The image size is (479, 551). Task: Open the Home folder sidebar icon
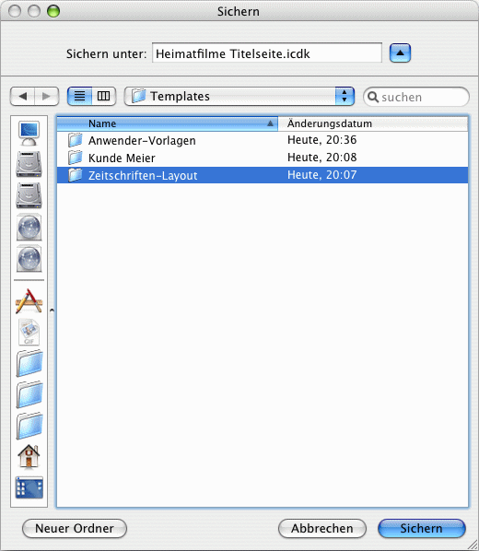[29, 456]
